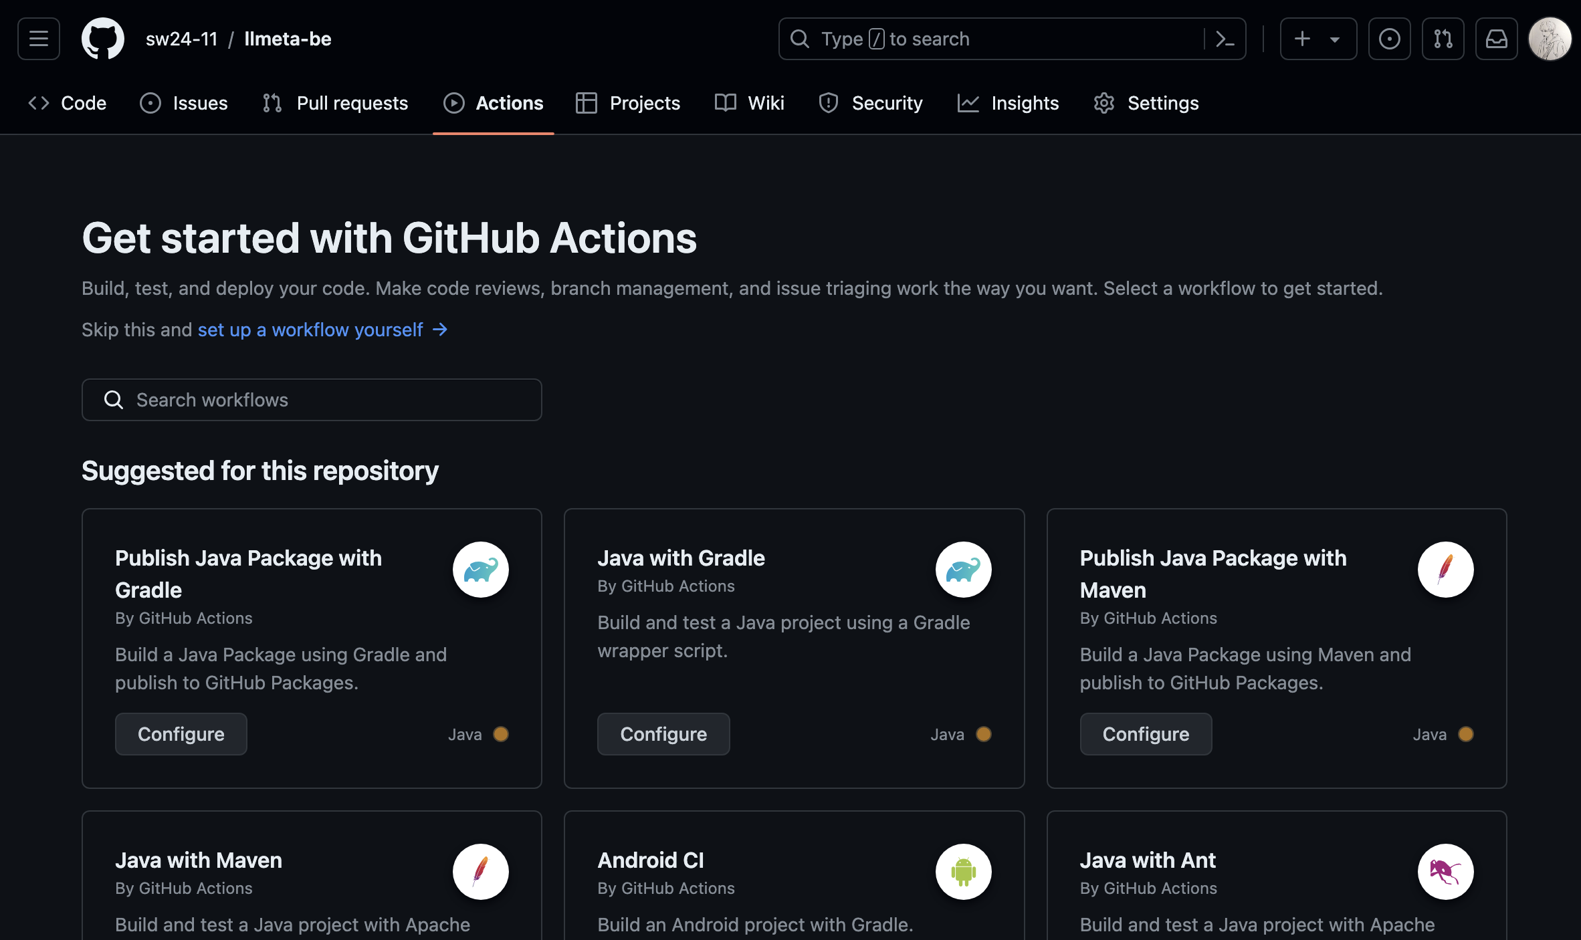The height and width of the screenshot is (940, 1581).
Task: Expand the create new plus dropdown
Action: 1317,39
